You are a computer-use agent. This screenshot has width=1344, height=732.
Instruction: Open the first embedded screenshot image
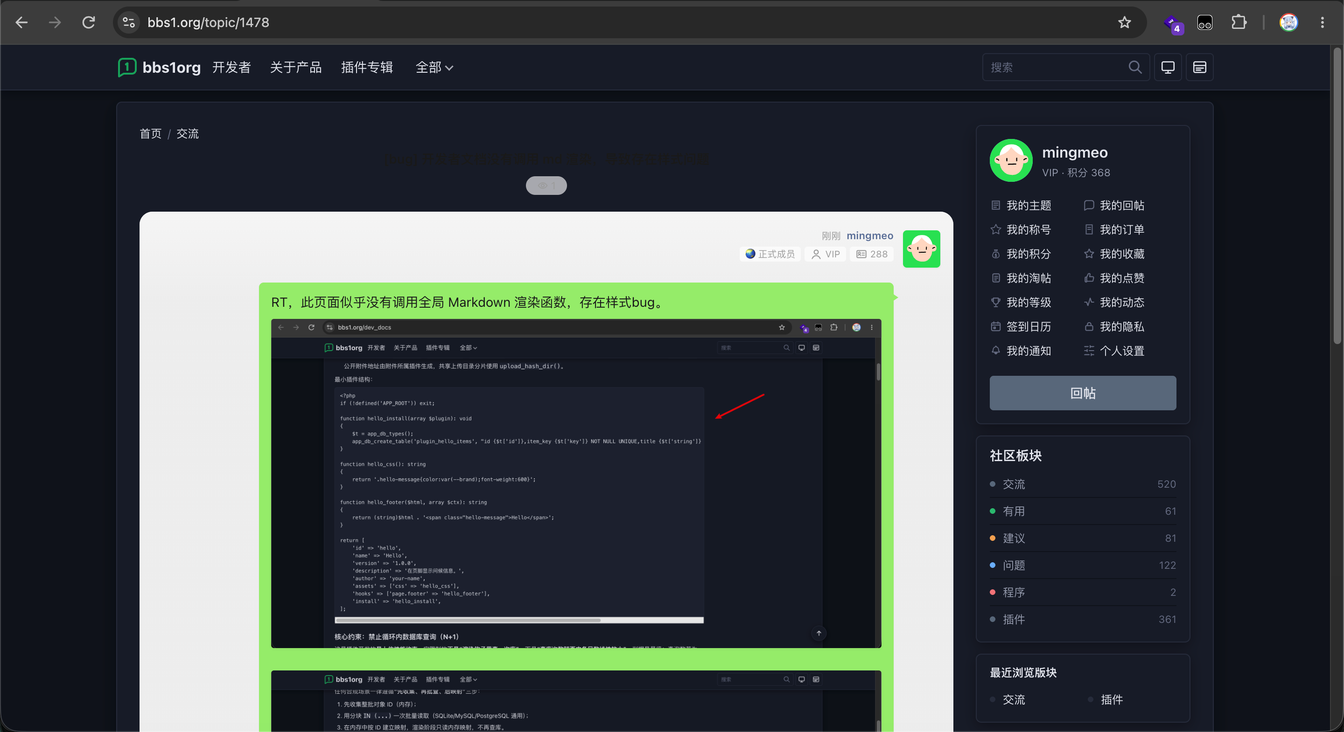point(576,483)
